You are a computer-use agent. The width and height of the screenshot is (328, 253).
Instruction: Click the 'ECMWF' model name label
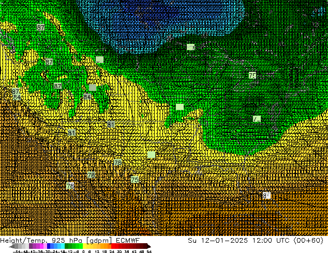pyautogui.click(x=128, y=240)
